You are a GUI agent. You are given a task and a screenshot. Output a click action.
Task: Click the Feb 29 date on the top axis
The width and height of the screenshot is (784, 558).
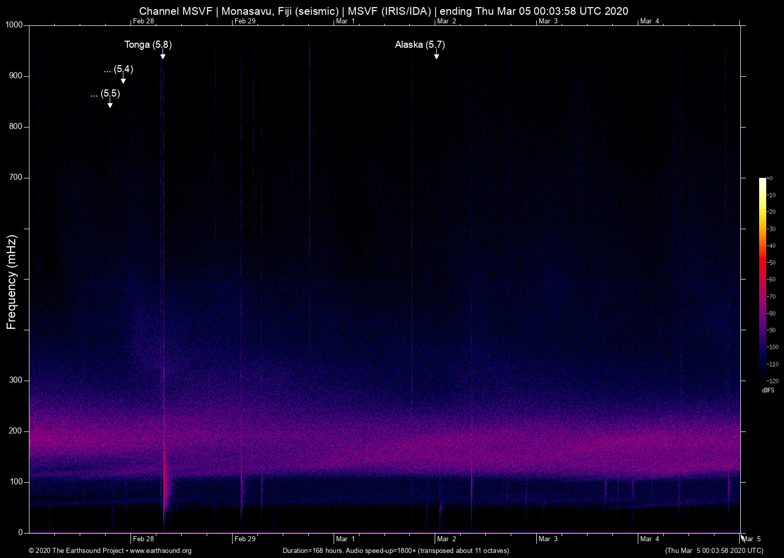(245, 21)
